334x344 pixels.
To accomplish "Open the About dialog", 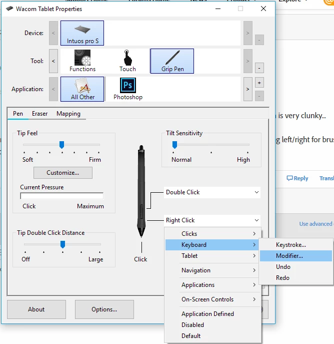I will (x=36, y=309).
